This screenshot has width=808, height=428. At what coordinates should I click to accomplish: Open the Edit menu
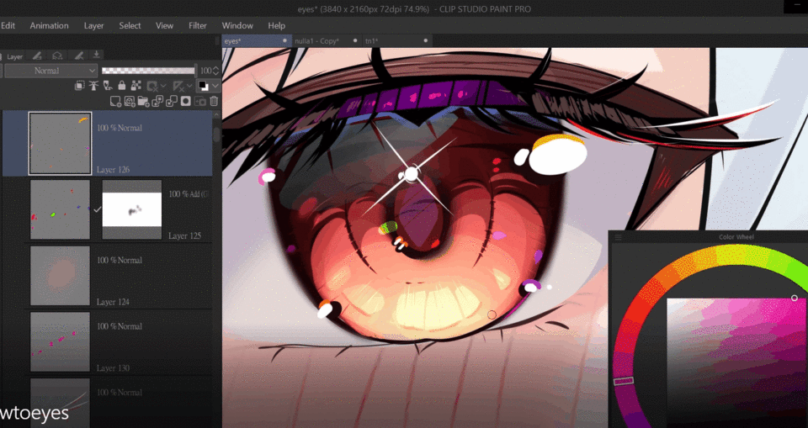click(x=8, y=26)
